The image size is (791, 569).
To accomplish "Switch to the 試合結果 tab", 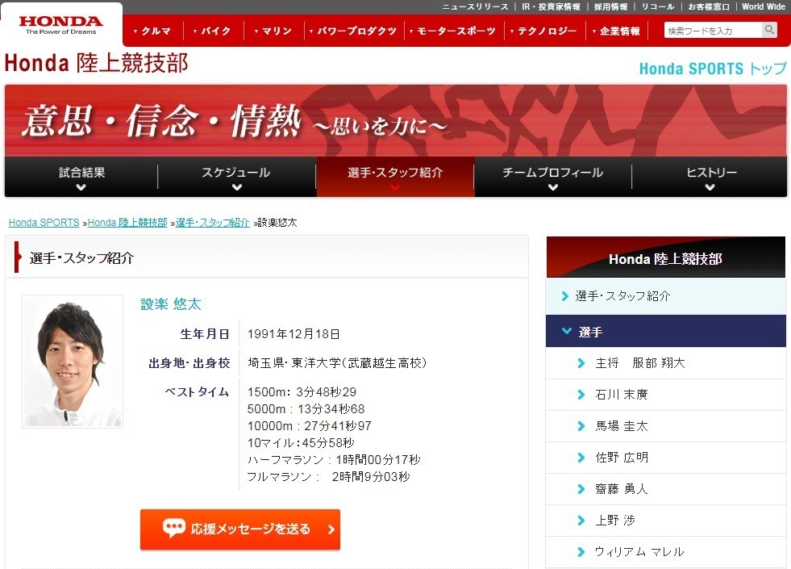I will pos(81,178).
